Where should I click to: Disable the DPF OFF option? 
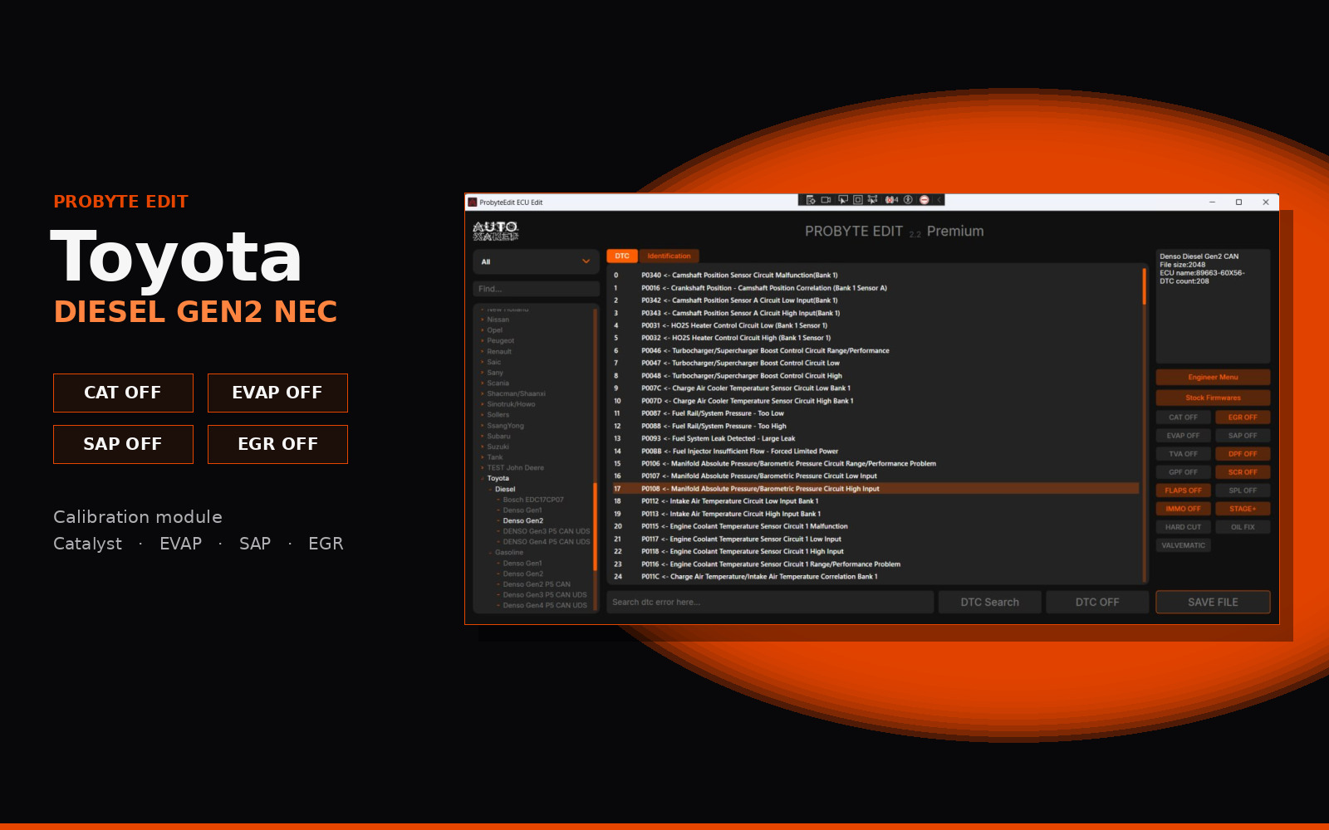tap(1243, 454)
